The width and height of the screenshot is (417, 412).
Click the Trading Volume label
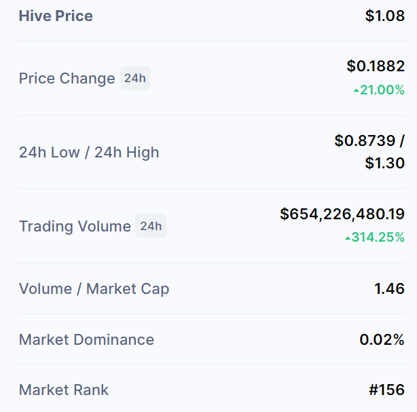click(x=75, y=226)
